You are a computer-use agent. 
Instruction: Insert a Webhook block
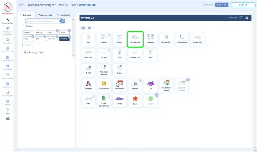click(88, 86)
